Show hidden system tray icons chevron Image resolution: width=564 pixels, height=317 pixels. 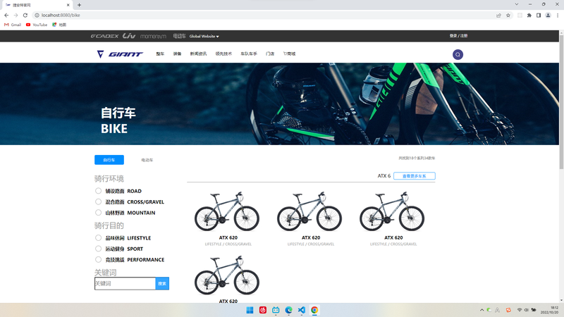(482, 310)
